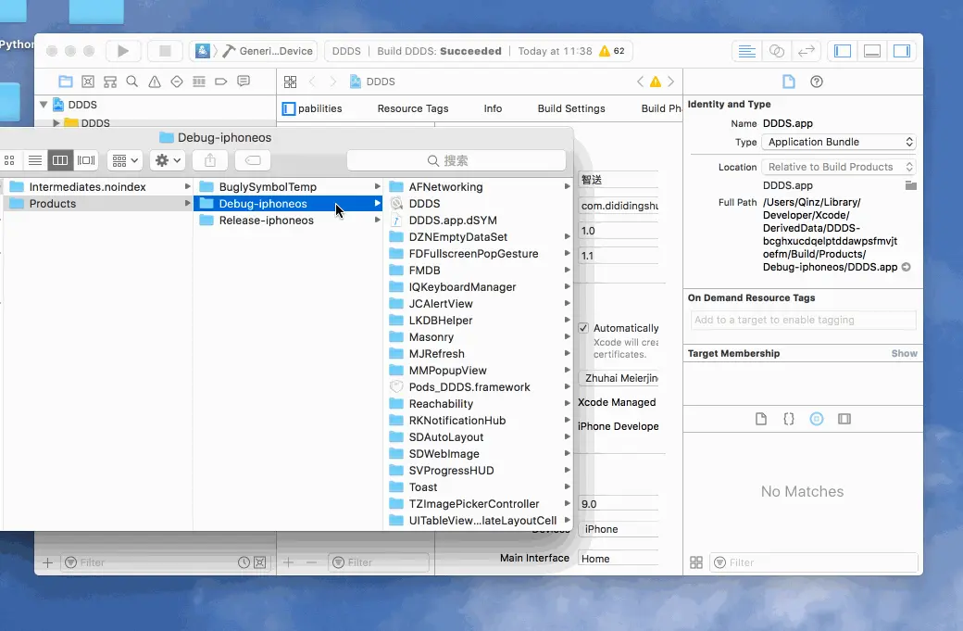Collapse the DDDS project disclosure triangle
963x631 pixels.
click(44, 105)
